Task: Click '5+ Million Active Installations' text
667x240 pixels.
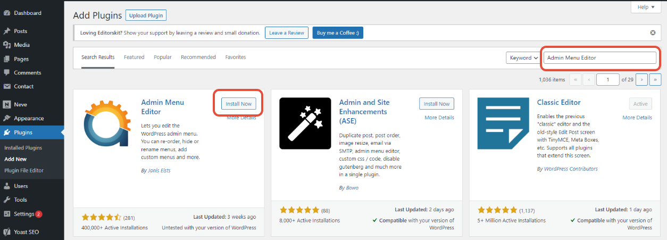Action: [x=511, y=220]
